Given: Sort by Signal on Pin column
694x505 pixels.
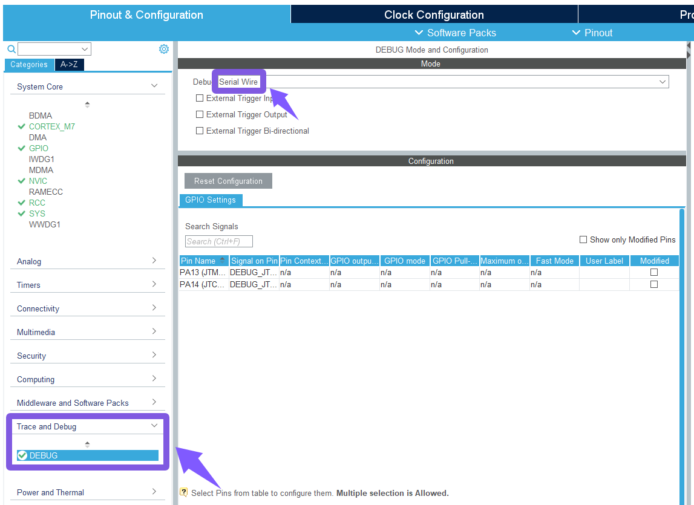Looking at the screenshot, I should coord(254,261).
